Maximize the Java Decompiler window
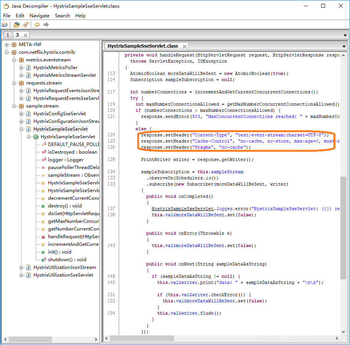 click(x=323, y=6)
